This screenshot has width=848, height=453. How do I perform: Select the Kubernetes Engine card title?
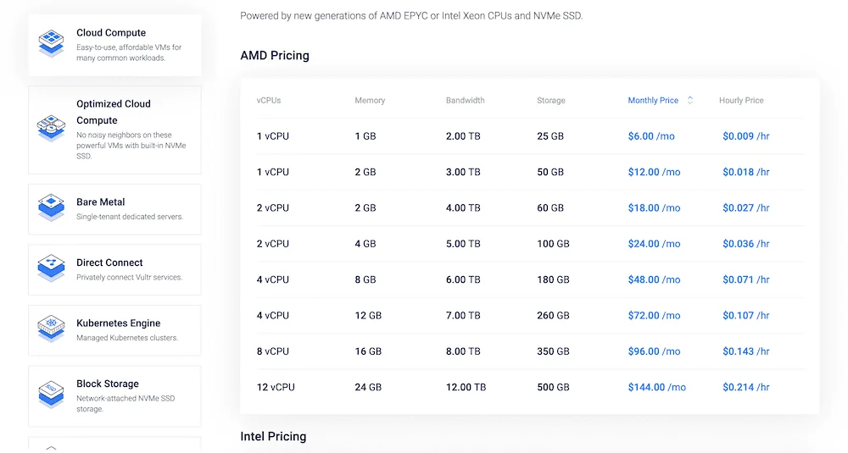(118, 323)
